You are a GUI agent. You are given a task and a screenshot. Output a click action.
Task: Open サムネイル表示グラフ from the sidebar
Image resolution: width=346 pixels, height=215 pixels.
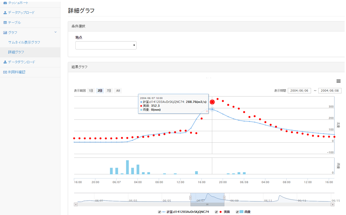click(x=24, y=42)
